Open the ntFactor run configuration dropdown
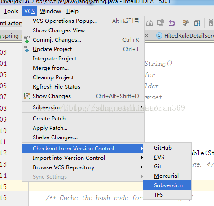214x206 pixels. pos(11,23)
